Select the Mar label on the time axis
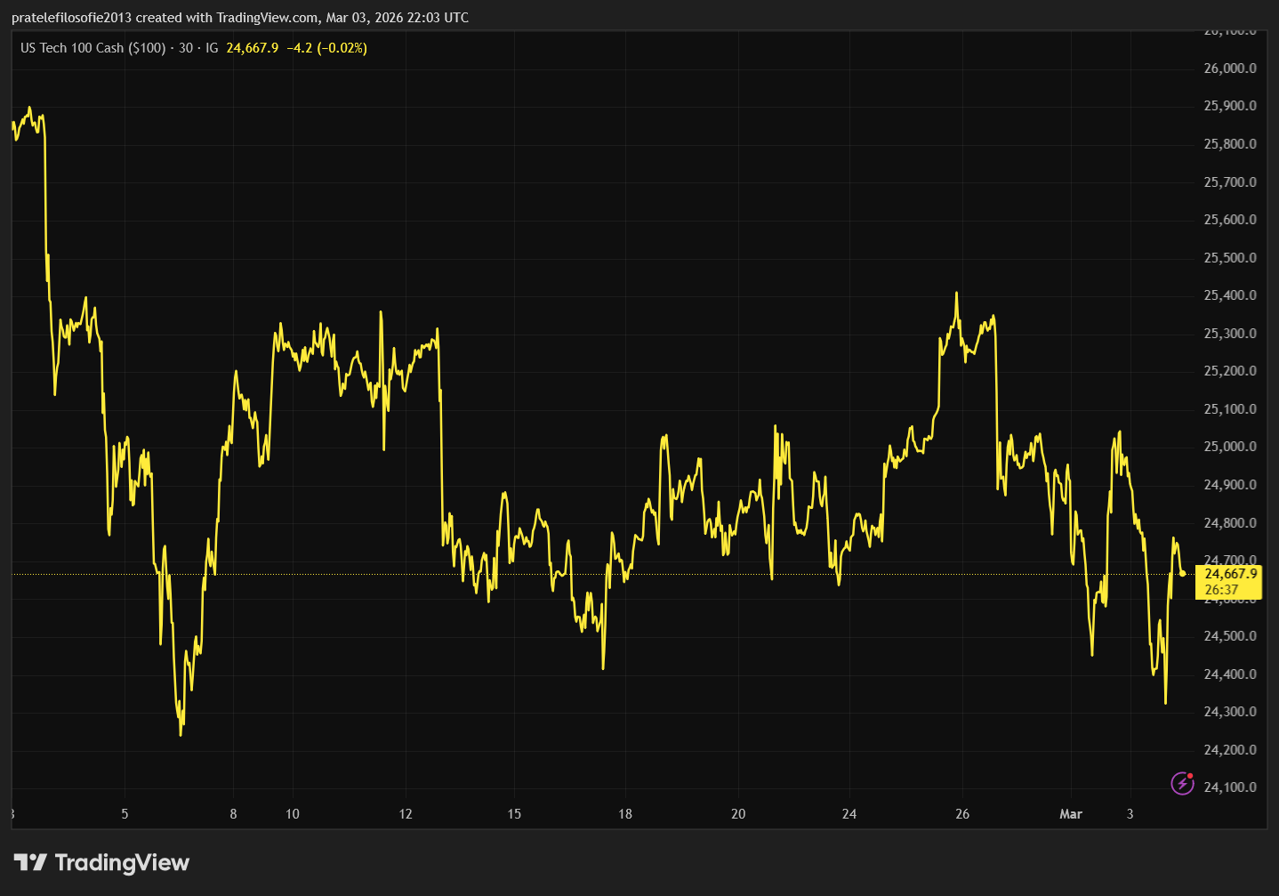This screenshot has width=1279, height=896. point(1072,814)
